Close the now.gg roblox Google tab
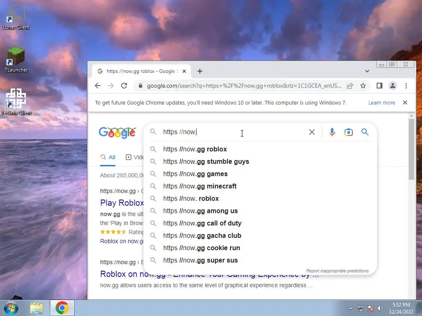Viewport: 422px width, 316px height. tap(184, 71)
